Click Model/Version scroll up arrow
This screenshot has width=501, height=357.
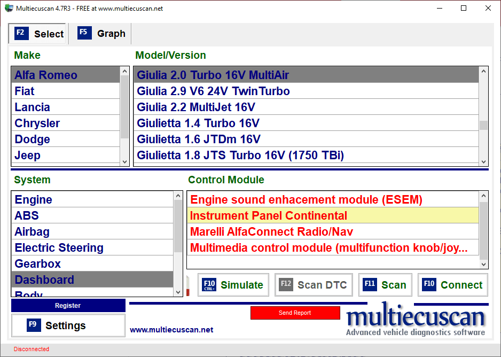click(484, 71)
